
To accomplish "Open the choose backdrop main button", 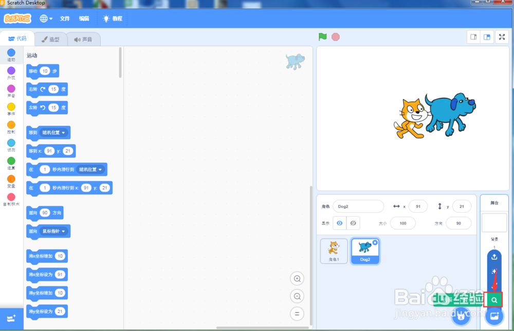I will tap(494, 316).
